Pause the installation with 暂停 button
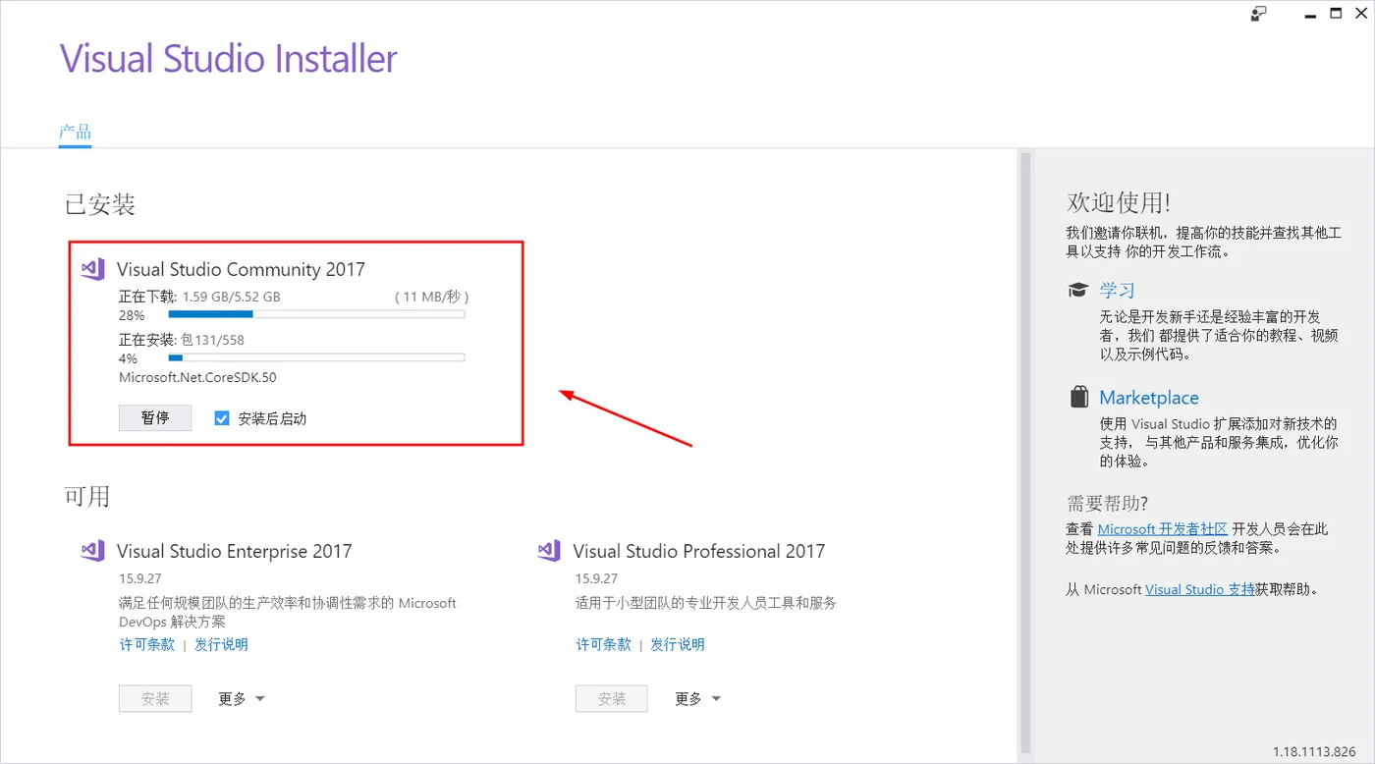Image resolution: width=1375 pixels, height=764 pixels. [155, 417]
